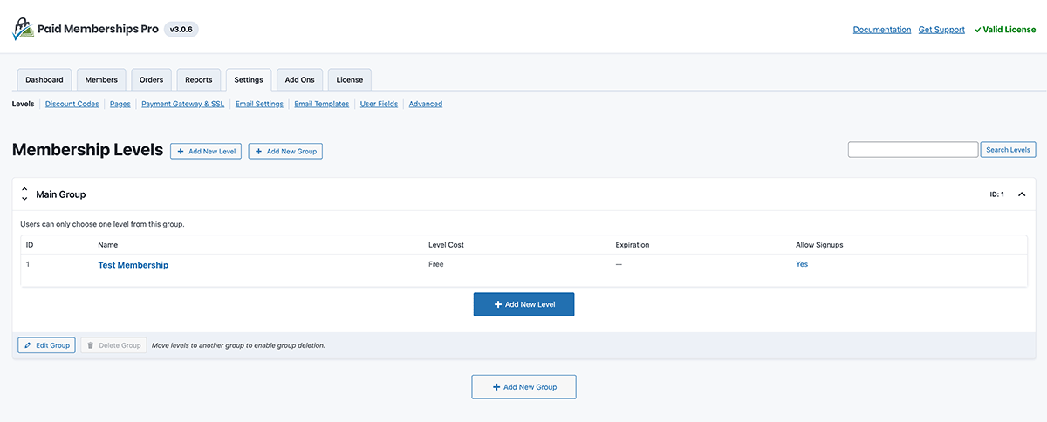The height and width of the screenshot is (422, 1047).
Task: Open the Add Ons tab
Action: 299,79
